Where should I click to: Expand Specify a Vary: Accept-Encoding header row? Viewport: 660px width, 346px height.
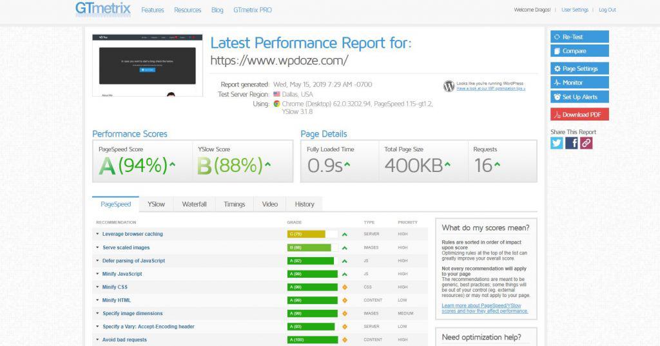point(148,326)
